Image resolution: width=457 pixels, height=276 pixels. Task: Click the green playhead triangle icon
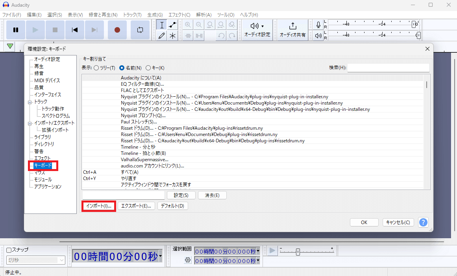tap(10, 46)
